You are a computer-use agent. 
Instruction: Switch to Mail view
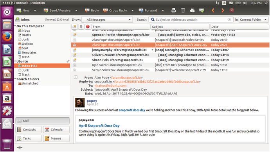click(x=43, y=121)
